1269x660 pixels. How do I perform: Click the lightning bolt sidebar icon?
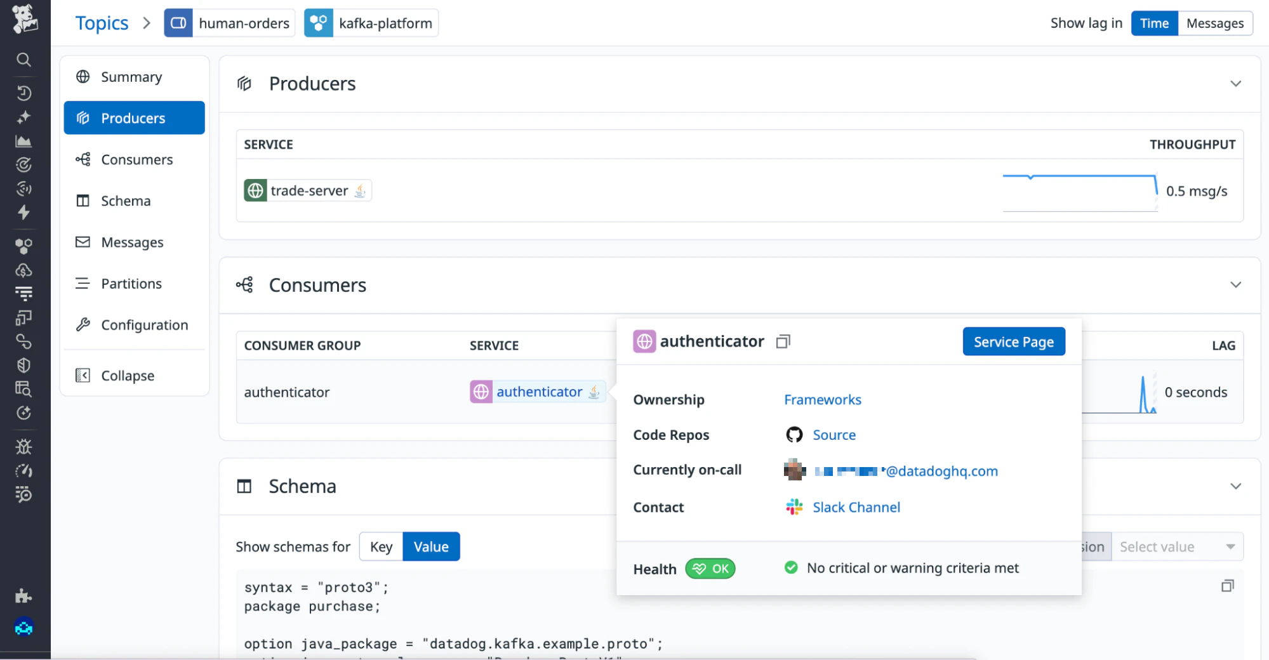(23, 213)
